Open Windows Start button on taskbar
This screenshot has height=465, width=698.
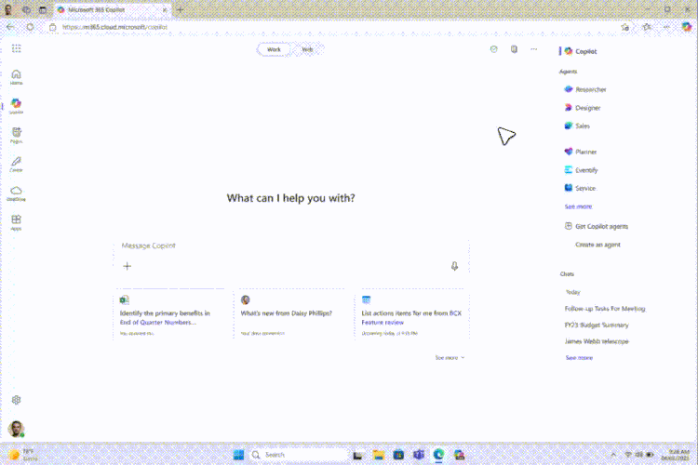[238, 455]
